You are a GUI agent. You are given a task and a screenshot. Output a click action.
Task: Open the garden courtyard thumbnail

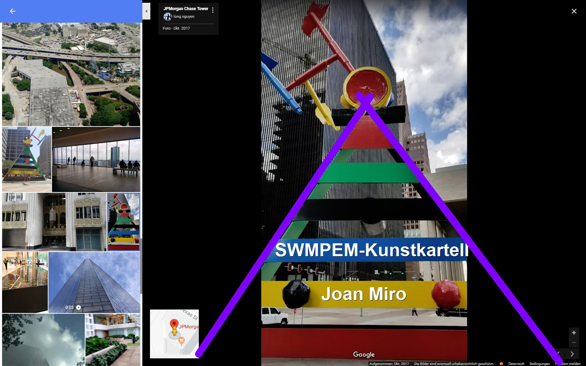click(x=113, y=340)
